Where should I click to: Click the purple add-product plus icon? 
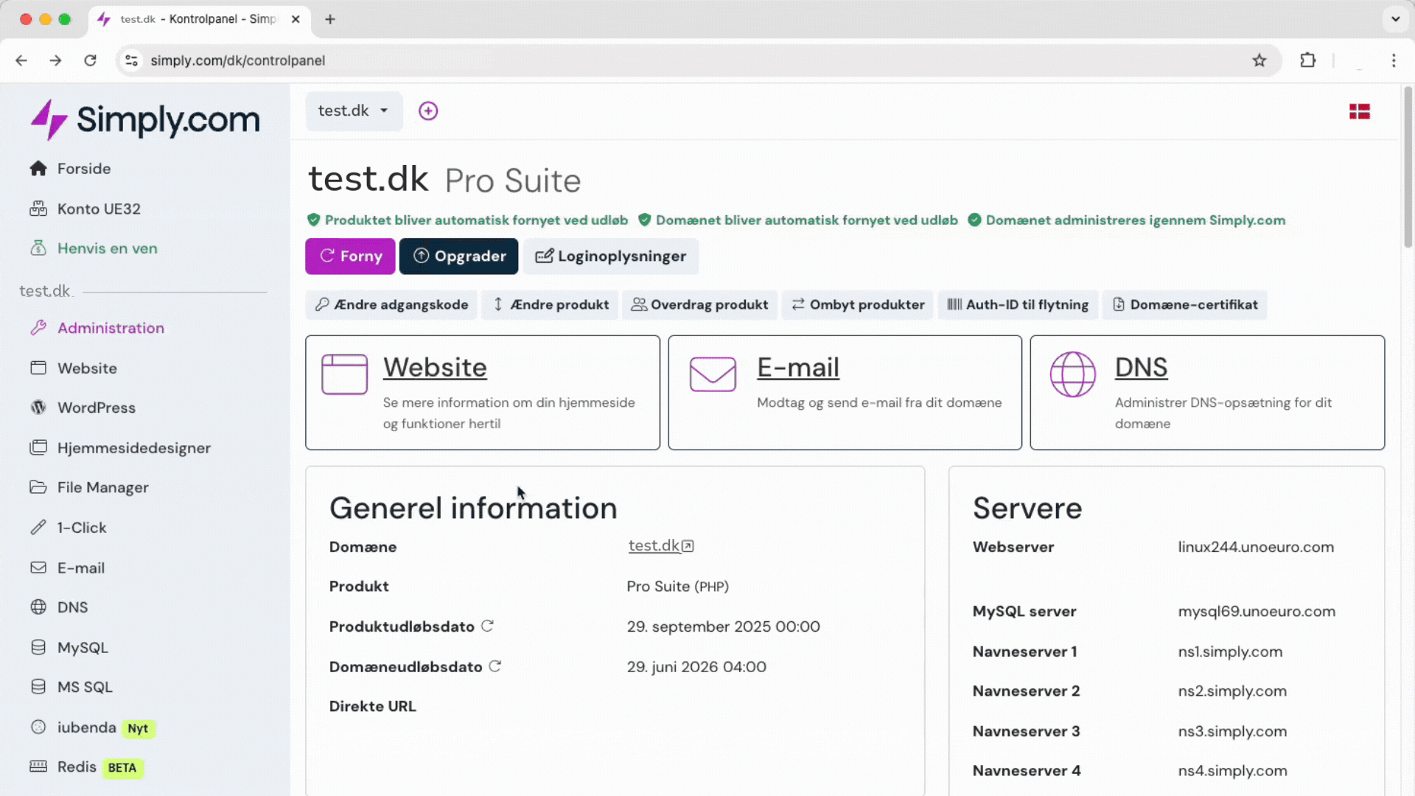click(428, 111)
